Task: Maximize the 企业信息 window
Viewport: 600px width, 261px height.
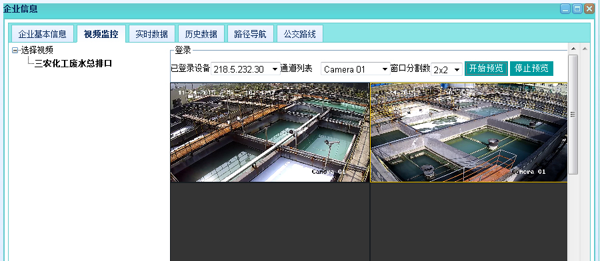Action: pyautogui.click(x=577, y=9)
